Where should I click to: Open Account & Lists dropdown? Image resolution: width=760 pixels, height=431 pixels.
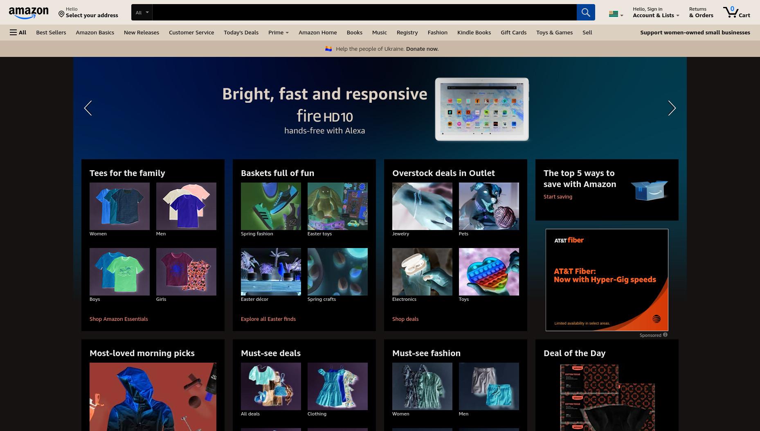click(x=656, y=12)
